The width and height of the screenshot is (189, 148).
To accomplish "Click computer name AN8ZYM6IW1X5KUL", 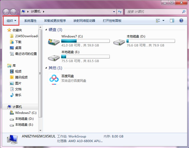I will 39,136.
